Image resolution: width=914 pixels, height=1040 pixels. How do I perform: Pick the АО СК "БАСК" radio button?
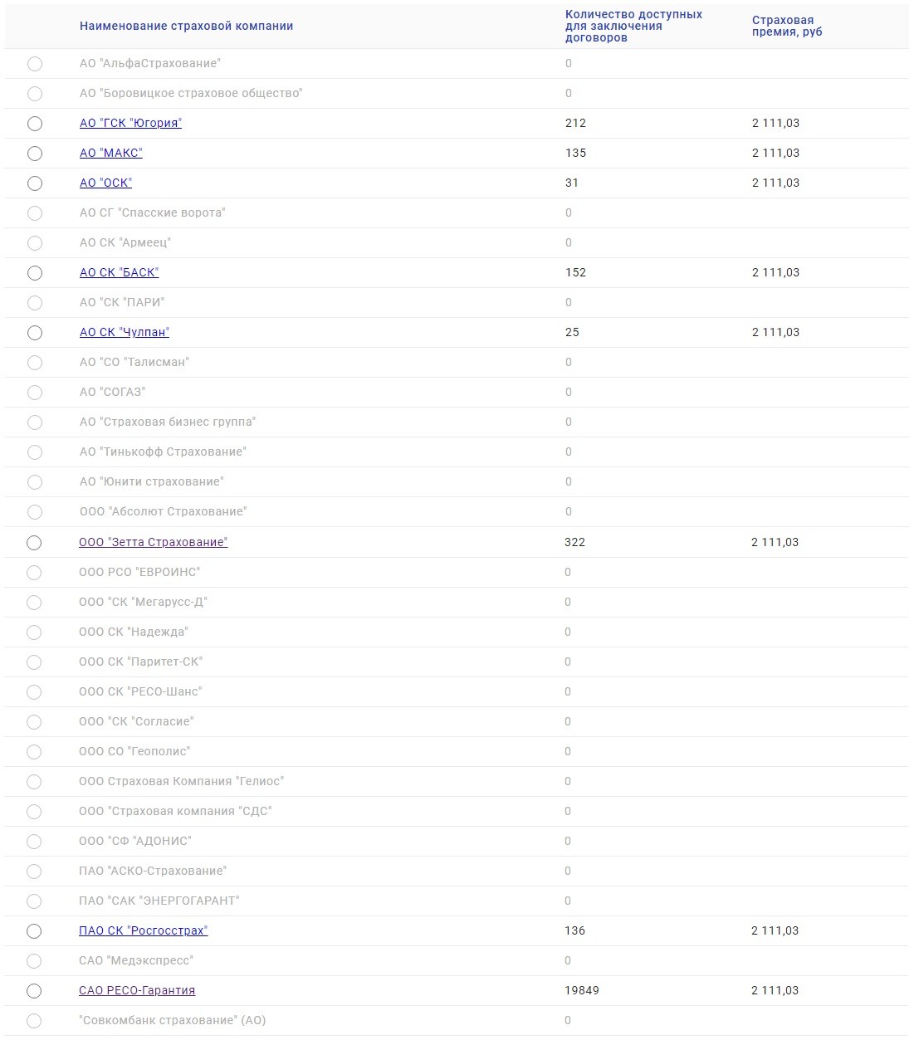click(x=35, y=273)
